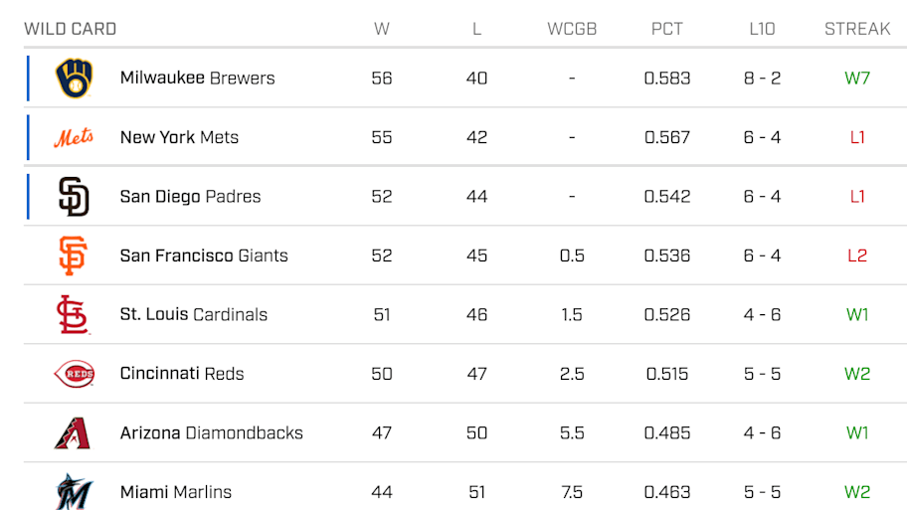907x510 pixels.
Task: Sort standings by the W column header
Action: click(382, 29)
